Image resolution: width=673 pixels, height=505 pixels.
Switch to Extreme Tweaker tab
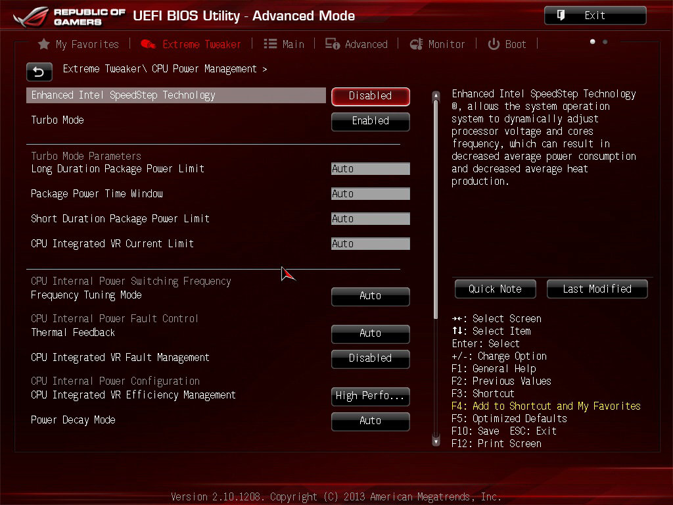point(191,44)
